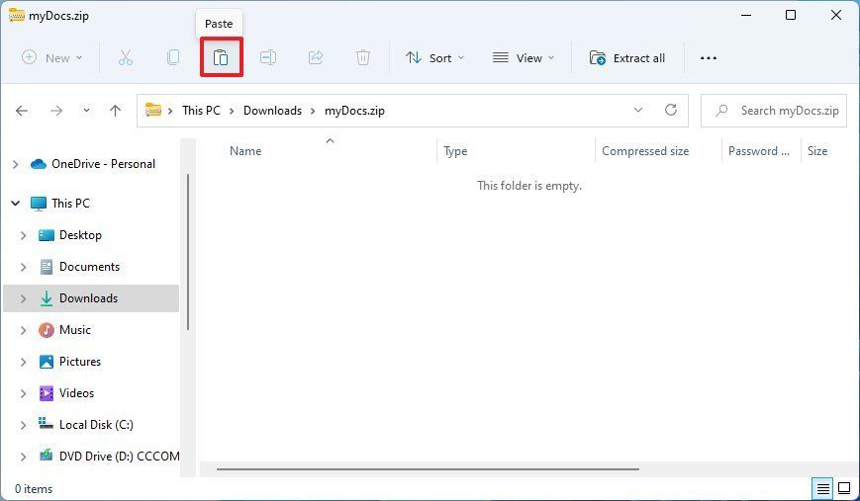Click the Cut scissors icon
Screen dimensions: 860x501
[126, 57]
